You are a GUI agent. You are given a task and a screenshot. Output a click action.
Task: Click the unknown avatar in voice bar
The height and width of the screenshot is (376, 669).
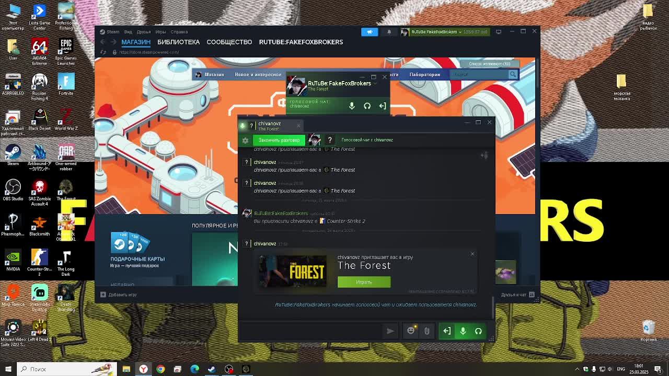(x=330, y=140)
